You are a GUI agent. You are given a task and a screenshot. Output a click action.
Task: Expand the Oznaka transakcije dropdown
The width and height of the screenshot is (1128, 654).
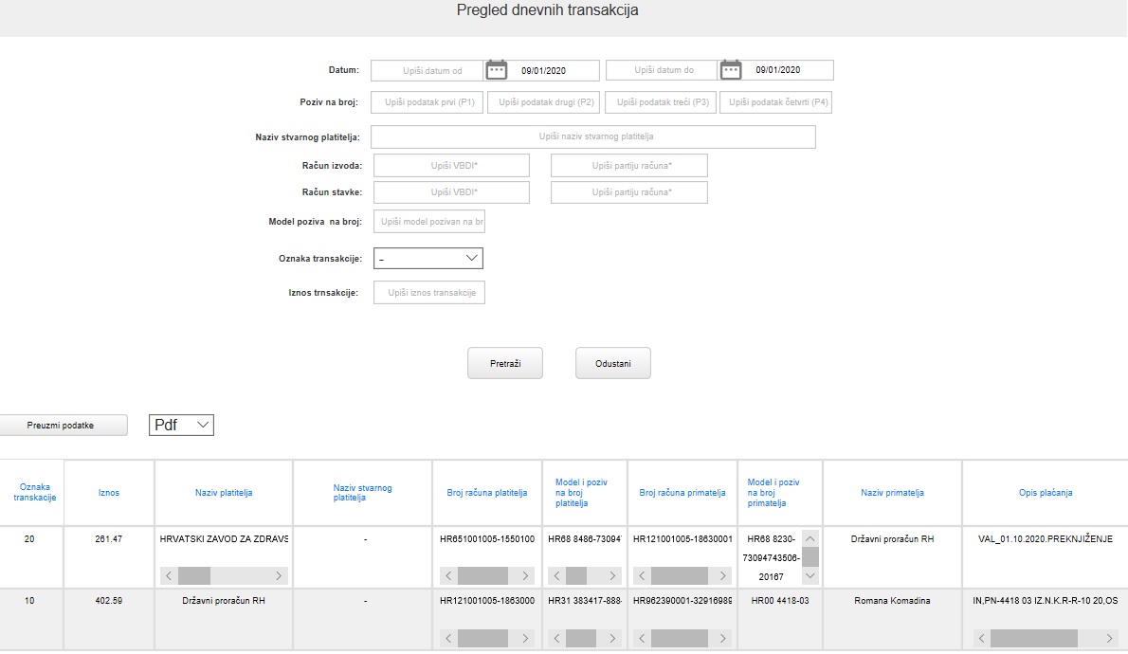coord(429,258)
